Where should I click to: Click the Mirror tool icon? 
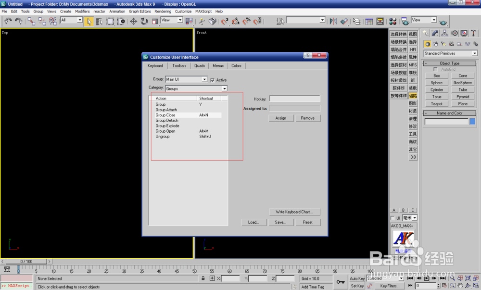333,21
